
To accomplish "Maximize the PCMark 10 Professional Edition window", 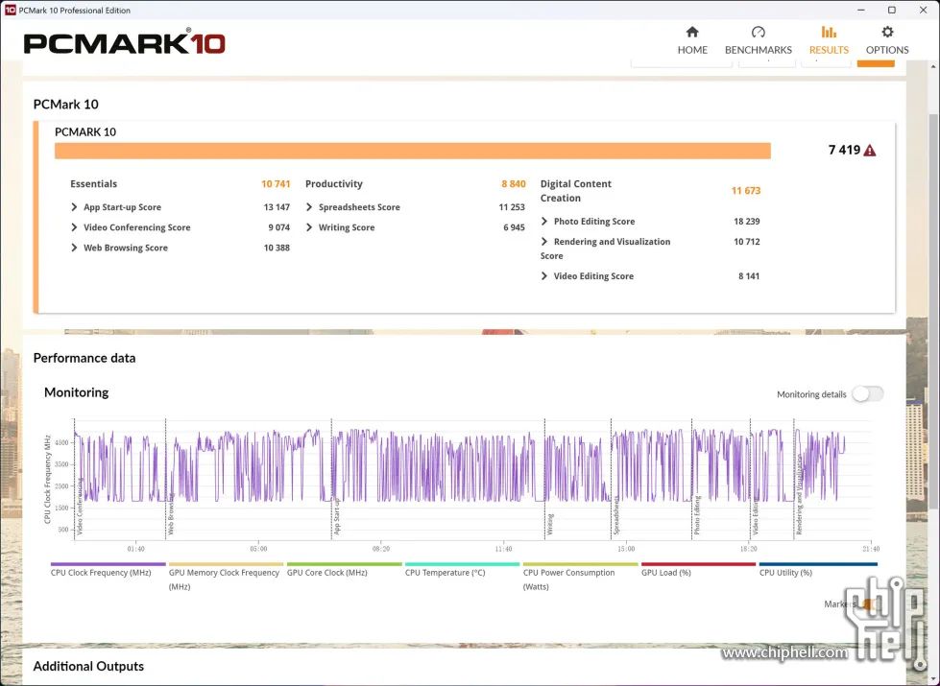I will click(892, 11).
